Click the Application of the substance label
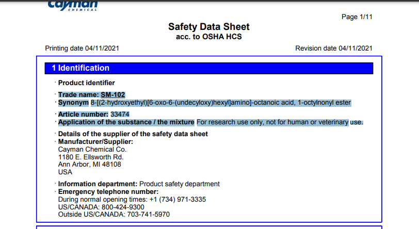419x229 pixels. [x=126, y=122]
